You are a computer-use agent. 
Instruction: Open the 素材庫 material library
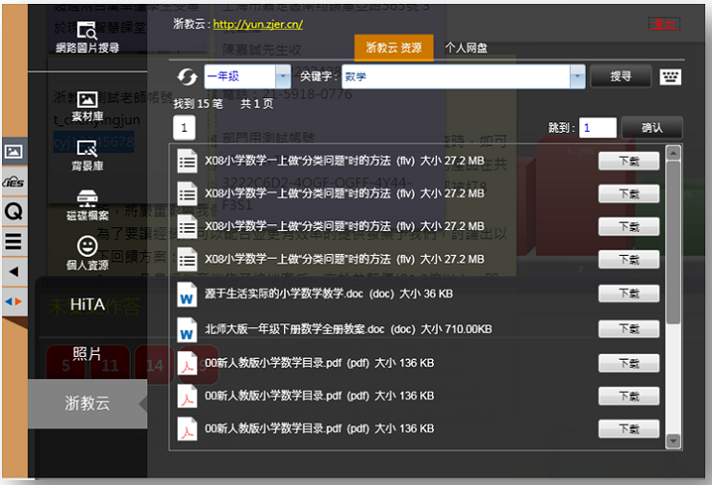[88, 106]
